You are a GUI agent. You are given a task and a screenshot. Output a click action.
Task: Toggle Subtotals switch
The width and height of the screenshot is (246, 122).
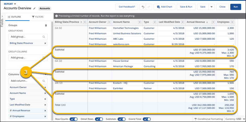click(x=121, y=119)
